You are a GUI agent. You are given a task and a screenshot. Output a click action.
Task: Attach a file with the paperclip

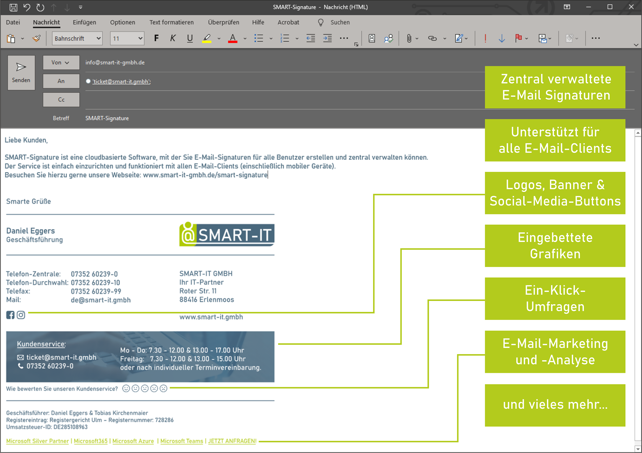(x=409, y=39)
